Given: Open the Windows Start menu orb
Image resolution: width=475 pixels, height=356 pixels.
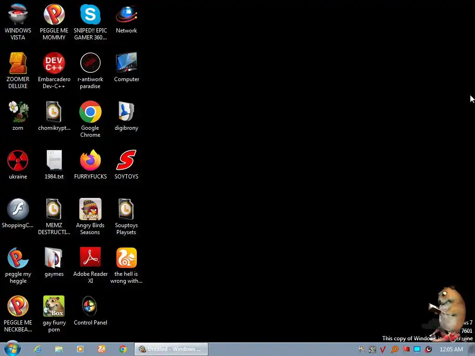Looking at the screenshot, I should [x=13, y=349].
